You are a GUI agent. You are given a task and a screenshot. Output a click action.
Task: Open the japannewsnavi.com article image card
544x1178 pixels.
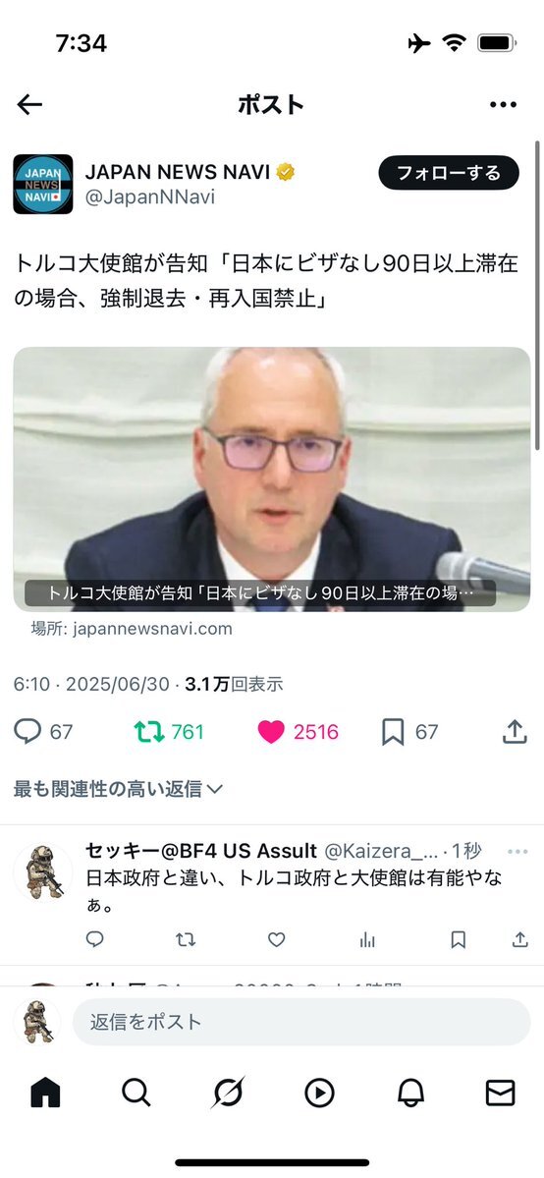coord(272,478)
